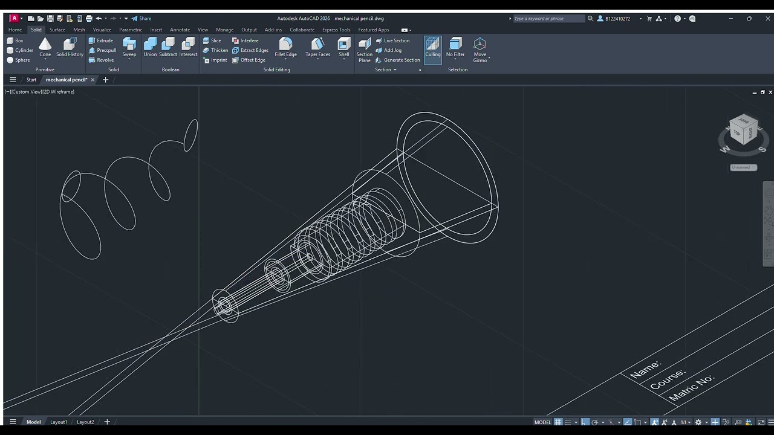Screen dimensions: 774x435
Task: Open the Help dropdown arrow
Action: (x=684, y=18)
